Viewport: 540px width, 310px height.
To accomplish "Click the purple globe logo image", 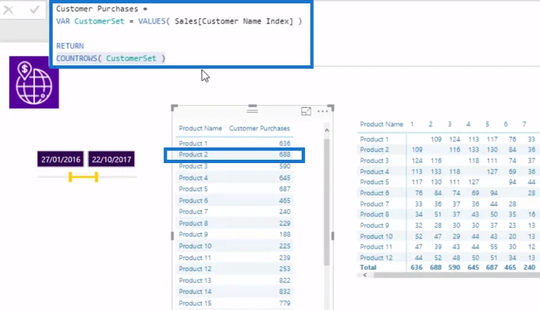I will coord(34,82).
